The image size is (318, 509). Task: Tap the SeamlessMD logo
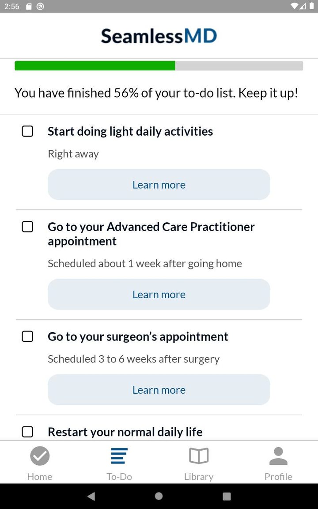(x=159, y=36)
